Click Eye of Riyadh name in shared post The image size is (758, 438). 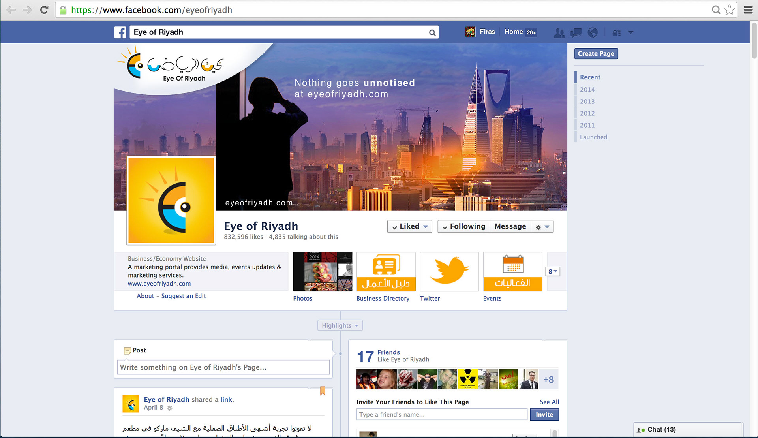point(167,399)
